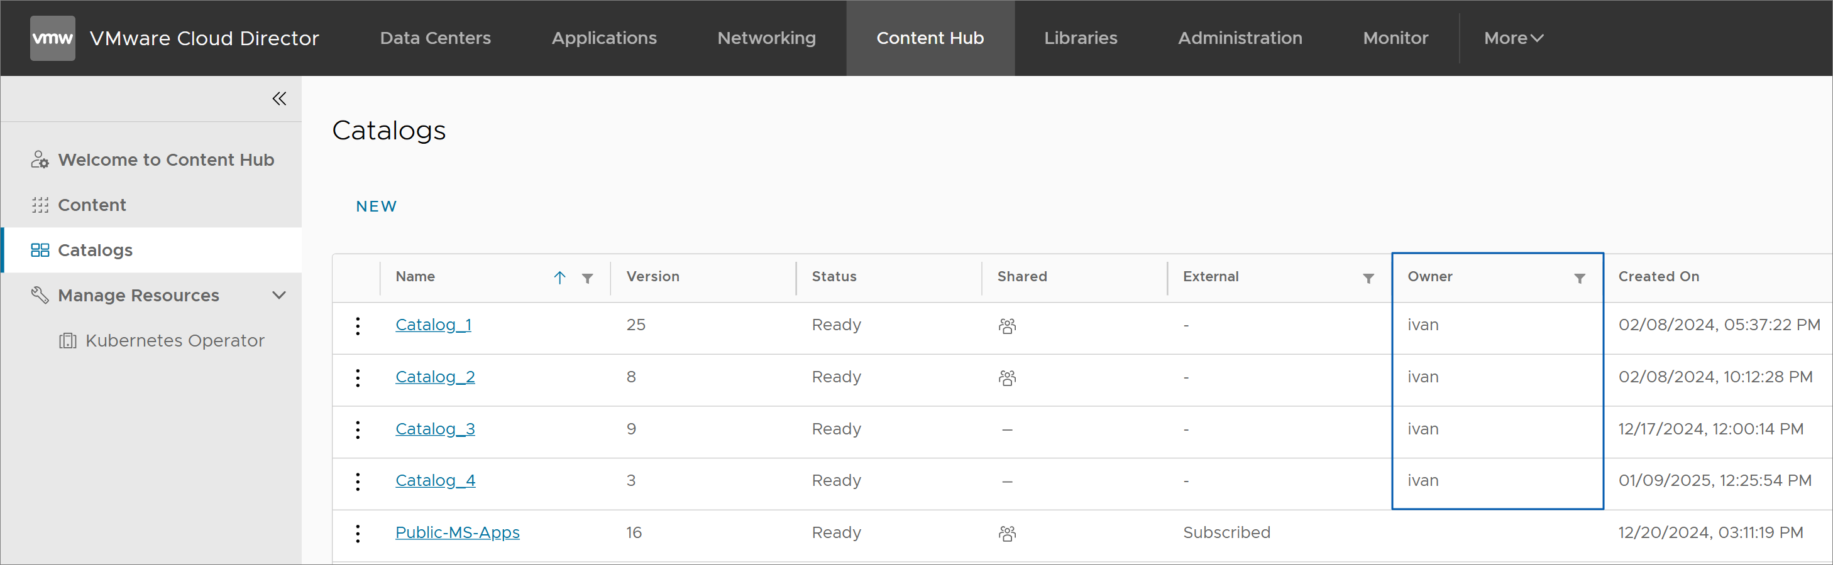Open the Public-MS-Apps catalog link
Screen dimensions: 1833x565
(458, 532)
